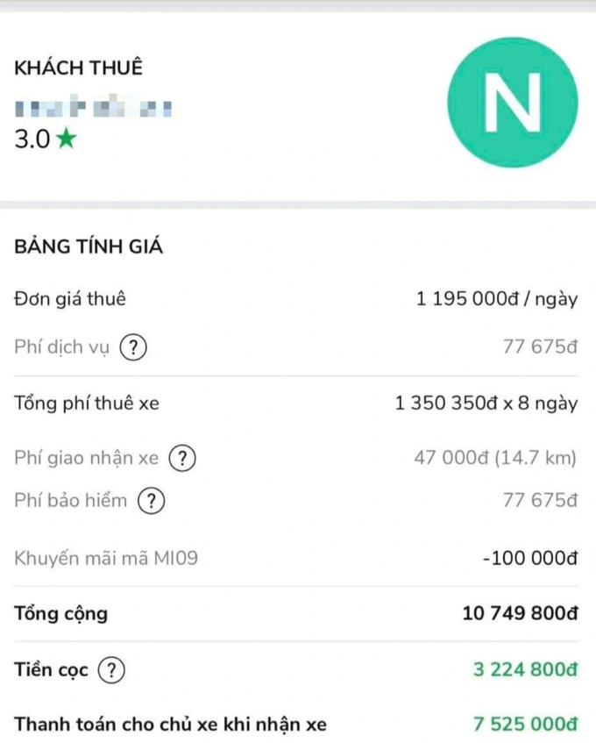Select the green star rating icon
This screenshot has height=743, width=596.
tap(66, 138)
